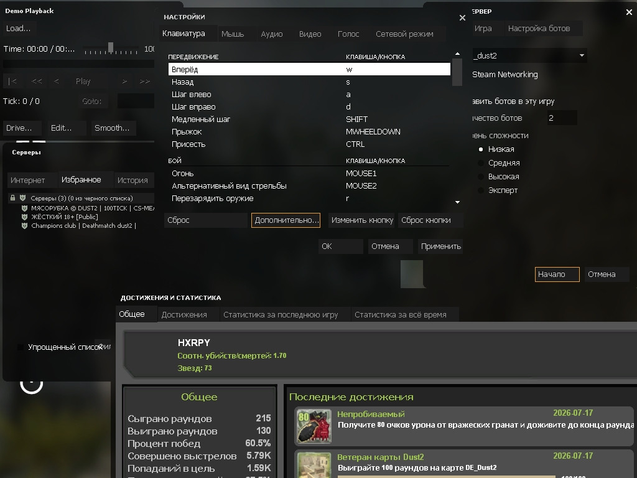Click the fast rewind << demo button
This screenshot has width=637, height=478.
(x=37, y=82)
